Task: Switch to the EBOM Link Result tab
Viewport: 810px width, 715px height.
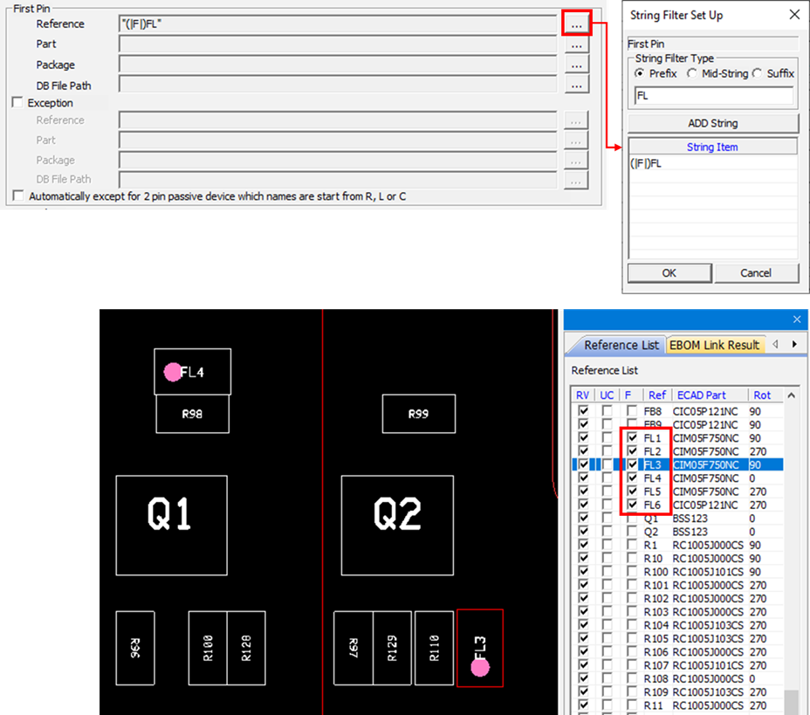Action: click(x=713, y=345)
